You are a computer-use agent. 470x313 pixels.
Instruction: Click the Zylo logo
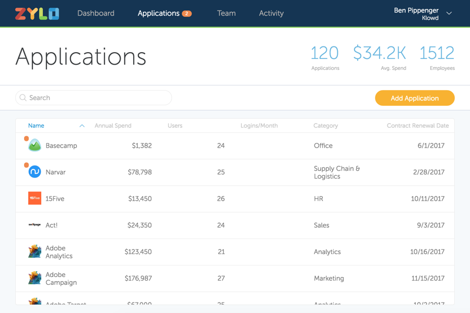tap(37, 14)
